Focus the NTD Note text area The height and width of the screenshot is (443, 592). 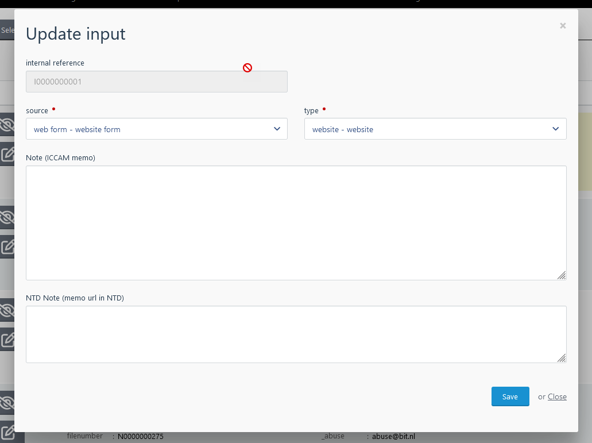tap(296, 334)
